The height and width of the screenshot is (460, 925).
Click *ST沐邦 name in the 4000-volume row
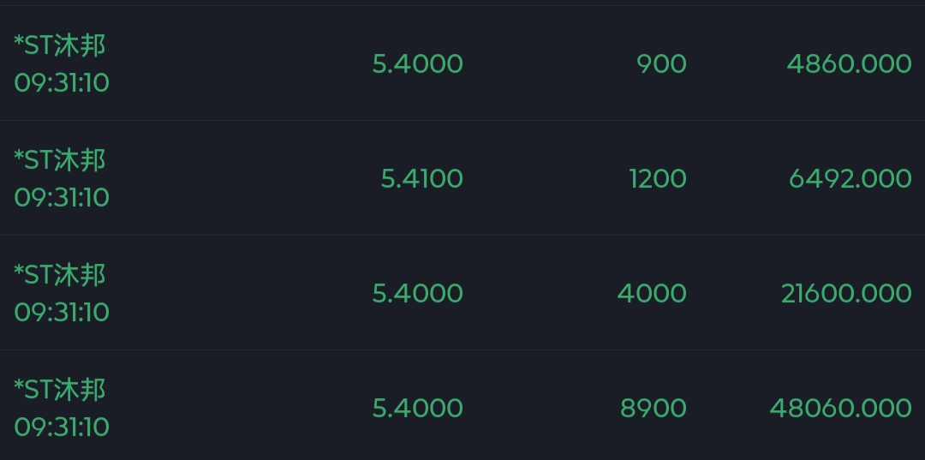(60, 275)
